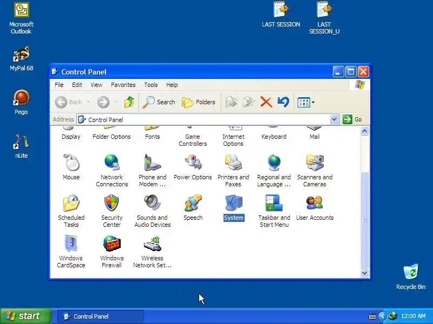Click the Internet Options label

[233, 140]
